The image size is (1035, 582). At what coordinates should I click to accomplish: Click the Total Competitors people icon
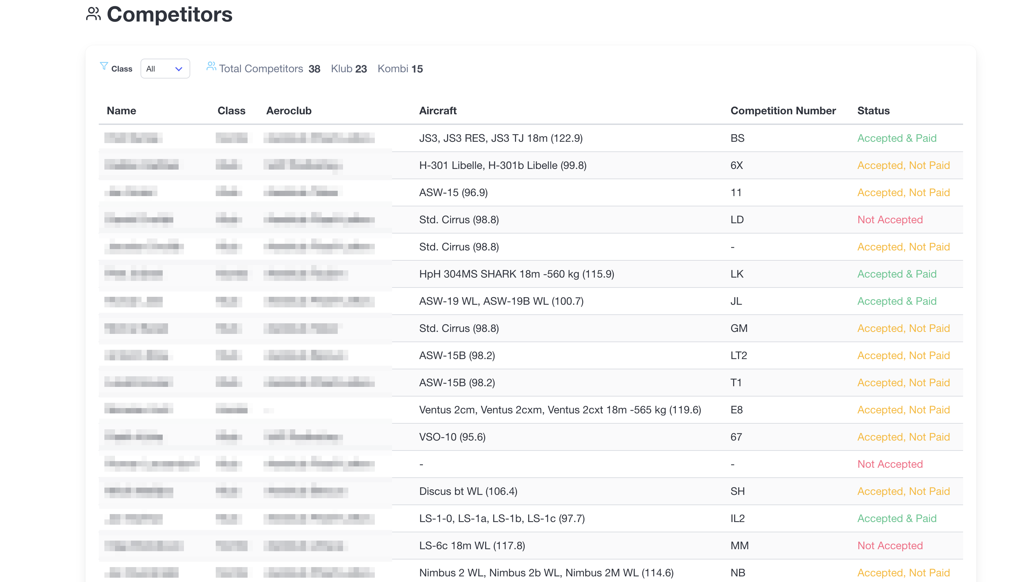[211, 66]
